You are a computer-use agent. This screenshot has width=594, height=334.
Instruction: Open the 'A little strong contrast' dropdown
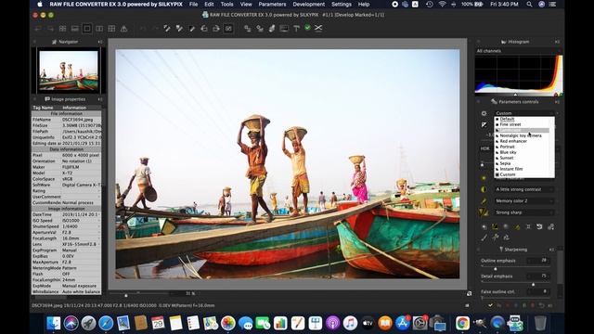(x=524, y=189)
